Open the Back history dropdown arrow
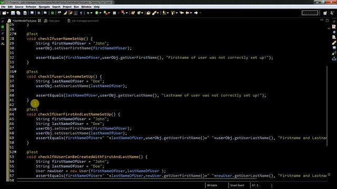Viewport: 337px width, 189px height. (191, 13)
